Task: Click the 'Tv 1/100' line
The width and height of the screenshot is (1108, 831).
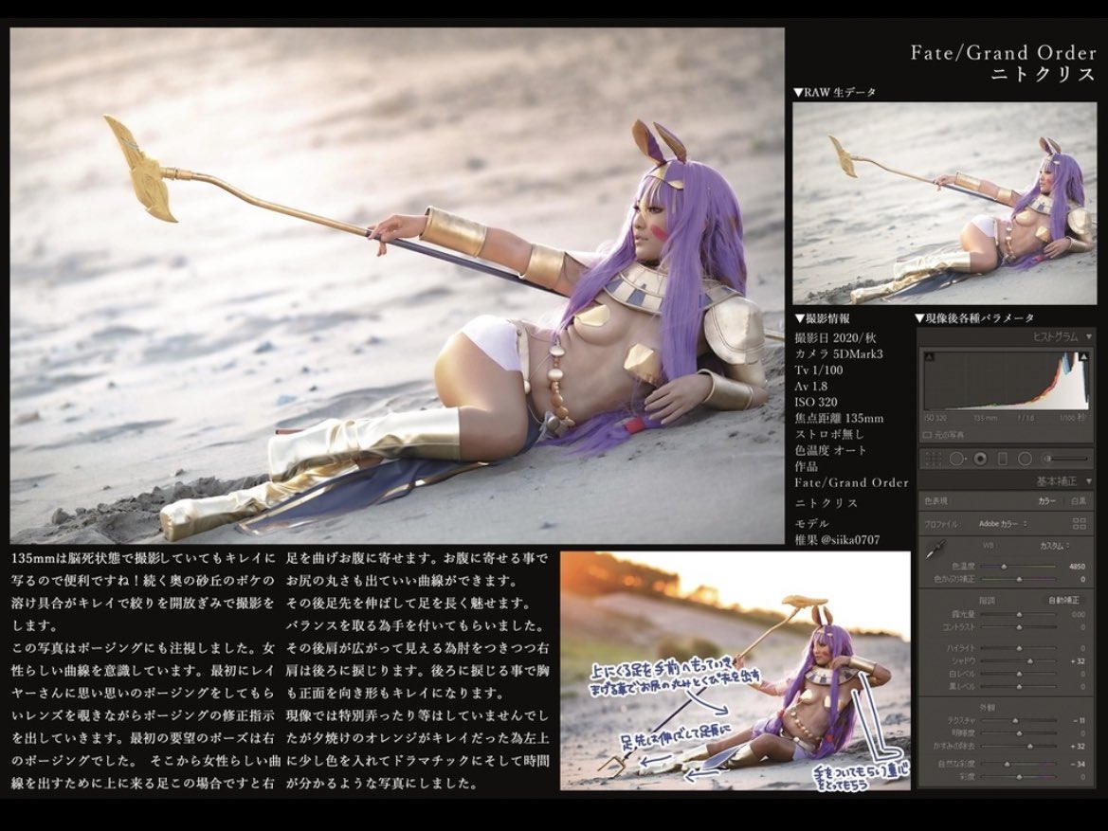Action: coord(818,370)
